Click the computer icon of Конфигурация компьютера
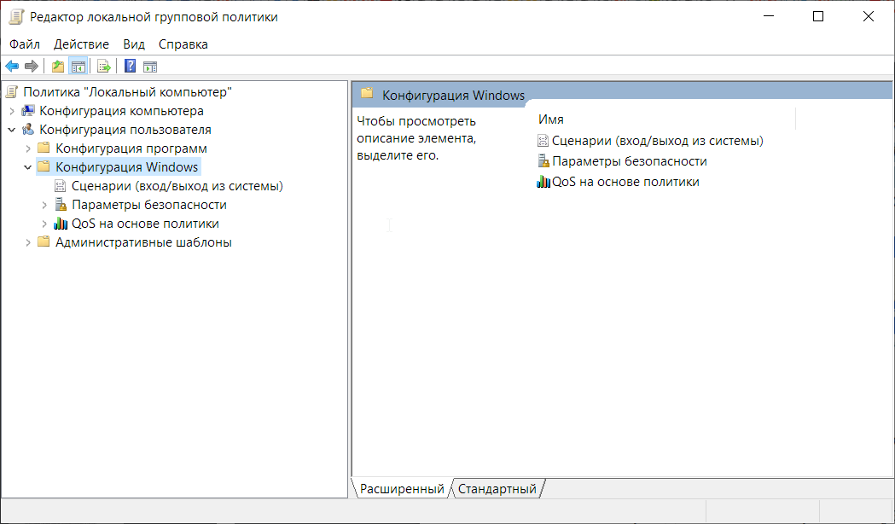The image size is (895, 524). pos(28,110)
